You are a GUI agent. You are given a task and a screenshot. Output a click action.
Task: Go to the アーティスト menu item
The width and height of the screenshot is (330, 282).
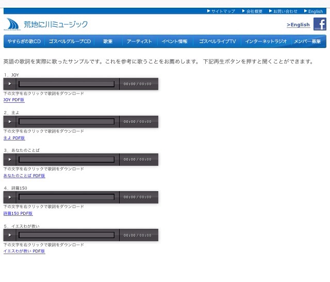pyautogui.click(x=139, y=41)
